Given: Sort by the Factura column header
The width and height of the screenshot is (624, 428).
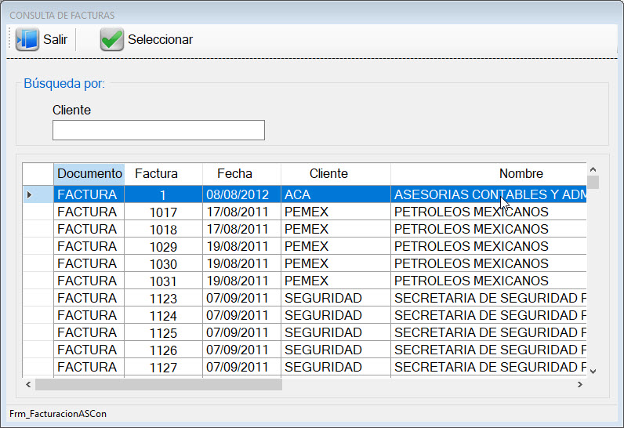Looking at the screenshot, I should pos(164,174).
